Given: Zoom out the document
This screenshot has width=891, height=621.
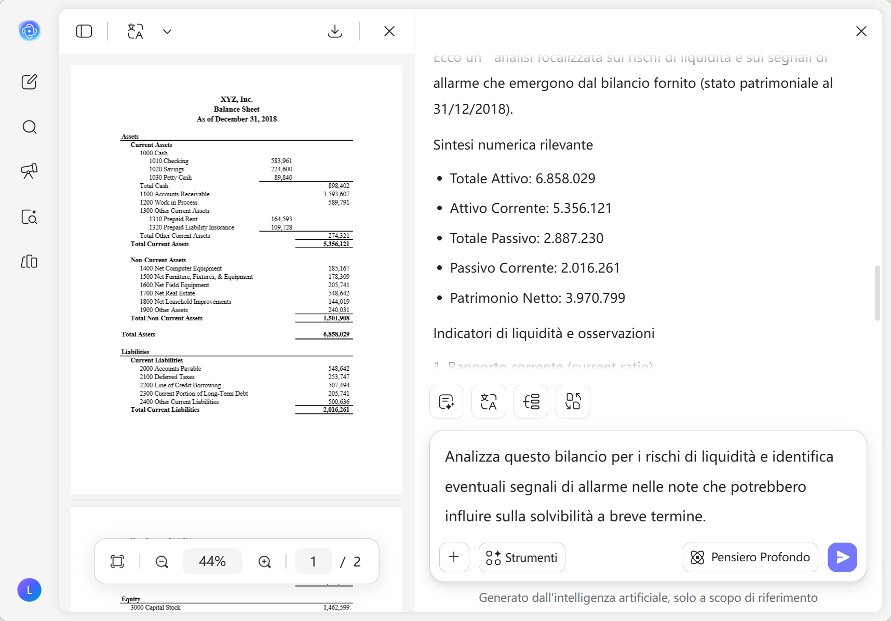Looking at the screenshot, I should coord(162,561).
